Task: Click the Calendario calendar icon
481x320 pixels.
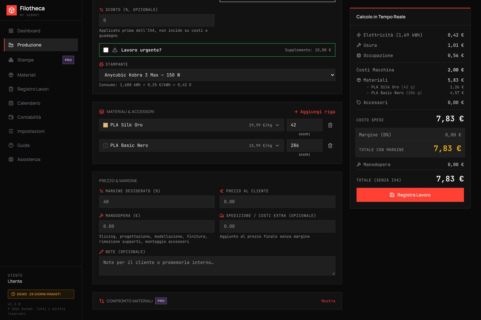Action: [x=11, y=103]
